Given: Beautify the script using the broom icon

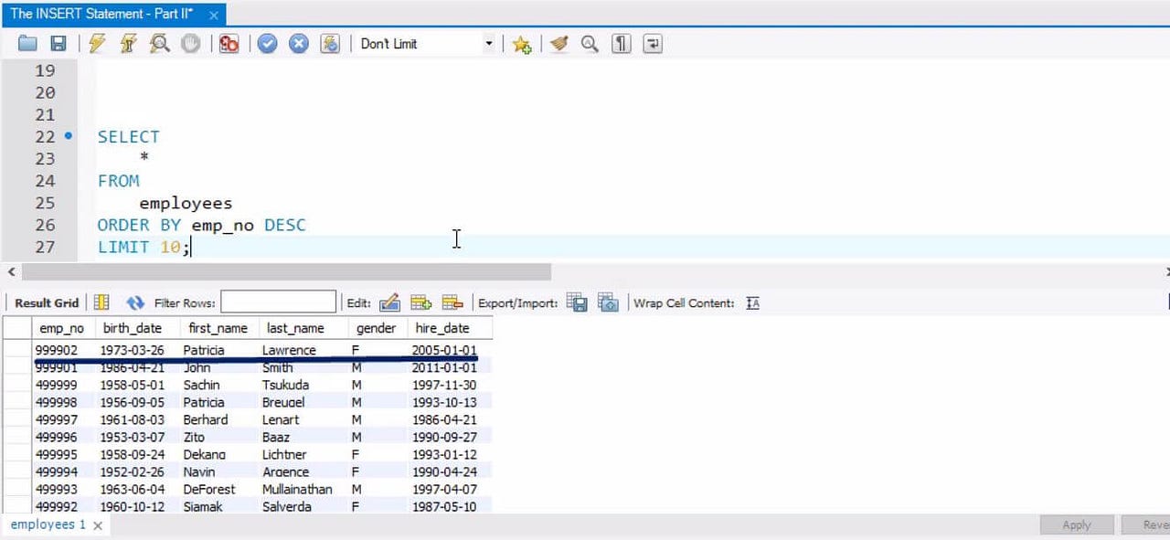Looking at the screenshot, I should [x=559, y=43].
